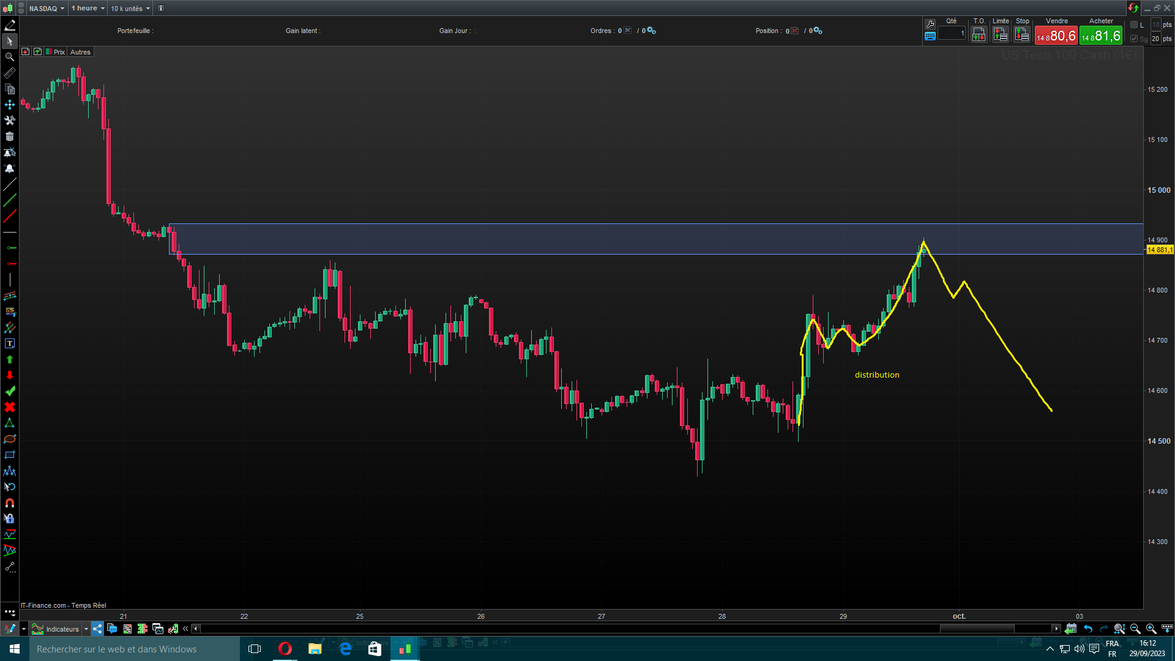Click the share chart icon

click(97, 629)
